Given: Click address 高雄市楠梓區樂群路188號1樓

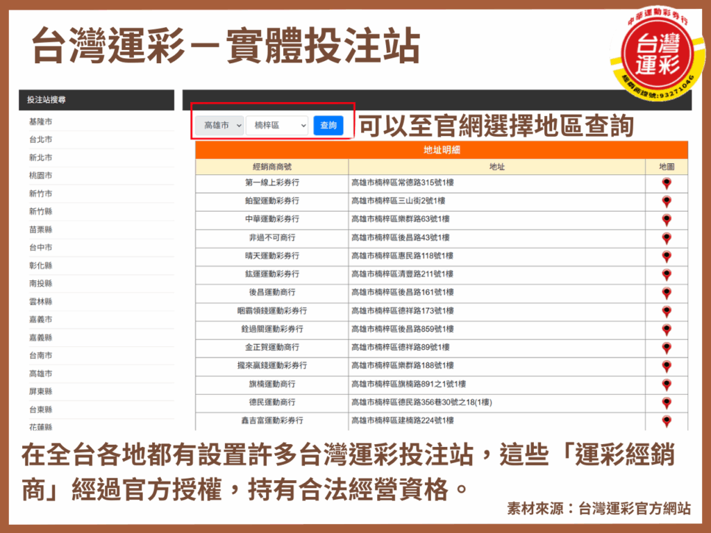Looking at the screenshot, I should [x=403, y=365].
